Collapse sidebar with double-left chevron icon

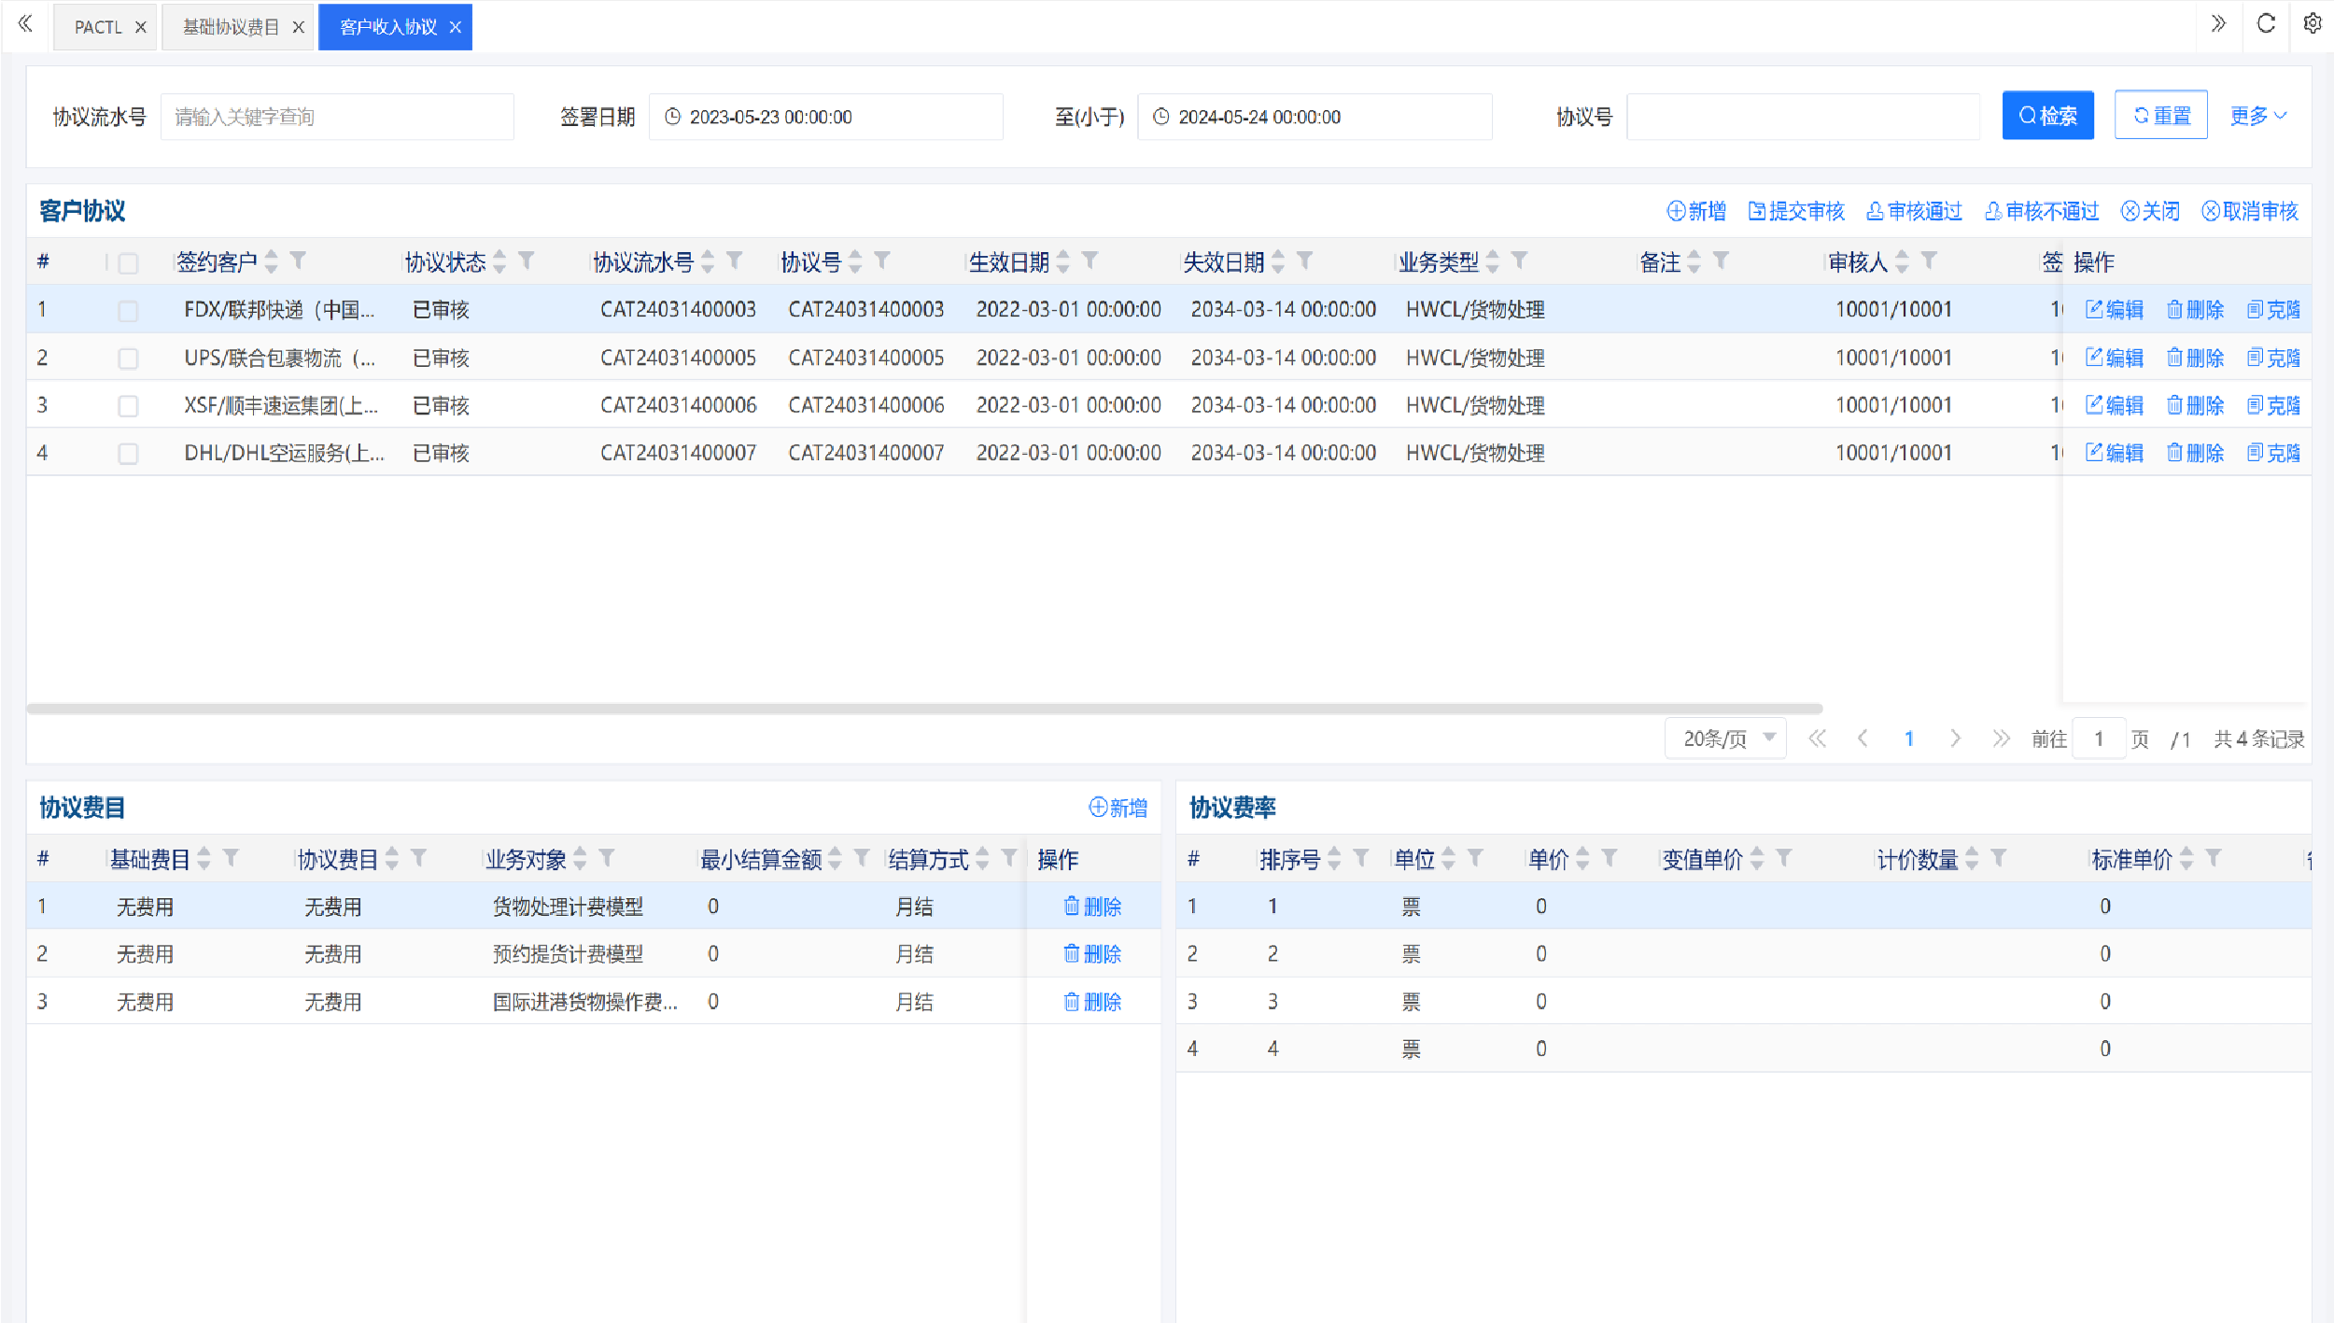coord(25,24)
